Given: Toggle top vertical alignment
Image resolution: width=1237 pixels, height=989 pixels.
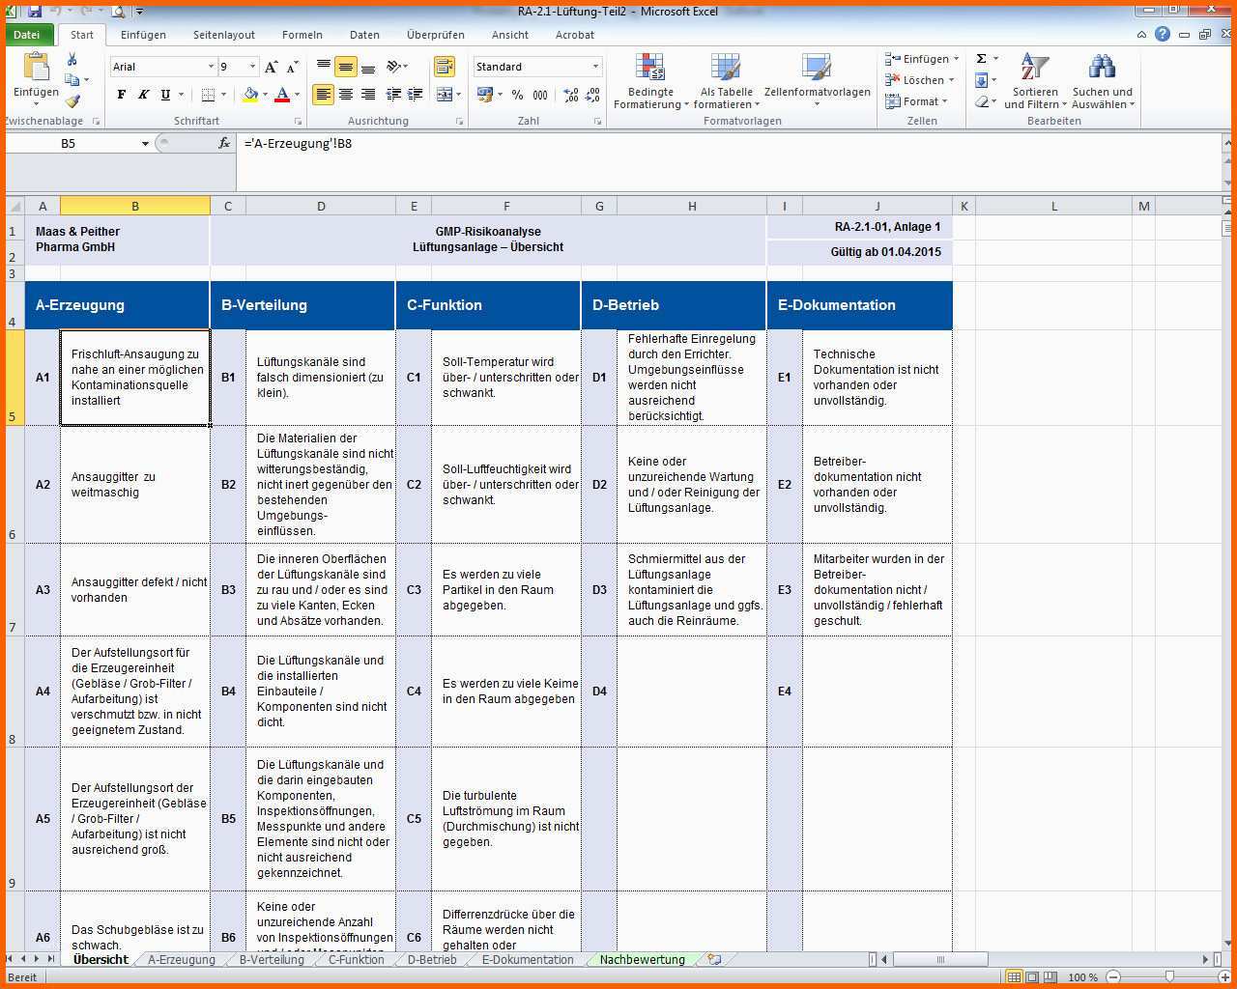Looking at the screenshot, I should click(324, 67).
